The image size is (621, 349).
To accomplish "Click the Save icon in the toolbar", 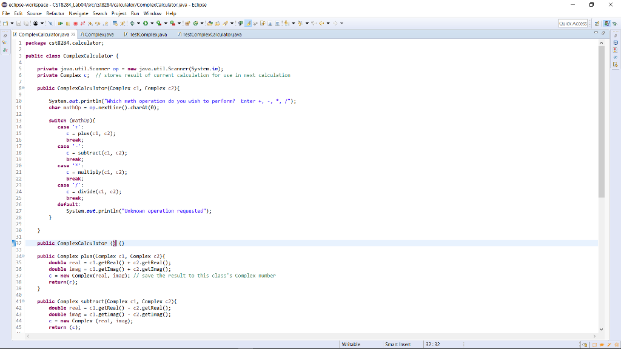I will point(18,23).
